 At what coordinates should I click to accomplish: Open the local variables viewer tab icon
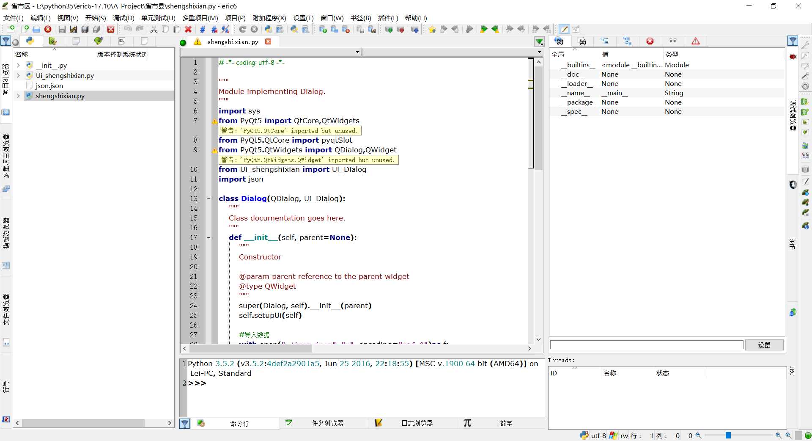pyautogui.click(x=582, y=41)
